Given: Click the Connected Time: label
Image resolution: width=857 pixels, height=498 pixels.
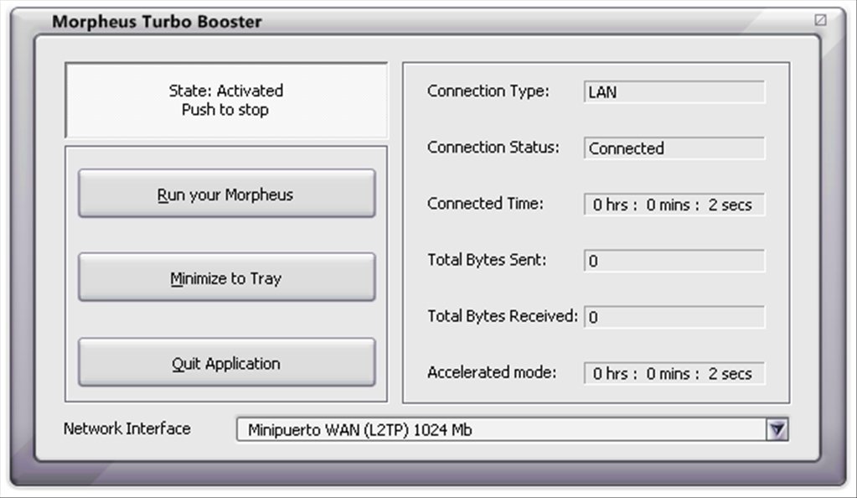Looking at the screenshot, I should tap(485, 204).
